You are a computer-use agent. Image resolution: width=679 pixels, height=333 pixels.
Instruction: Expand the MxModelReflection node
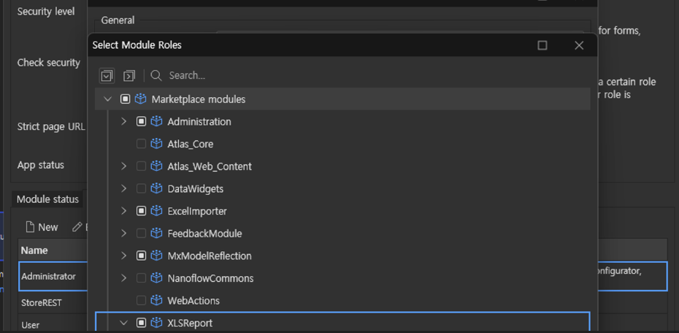tap(124, 256)
